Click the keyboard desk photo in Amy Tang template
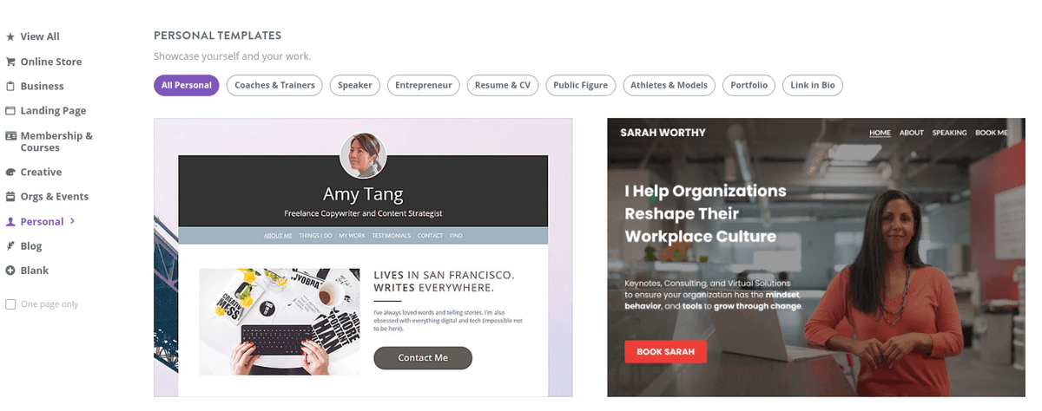 [x=280, y=322]
